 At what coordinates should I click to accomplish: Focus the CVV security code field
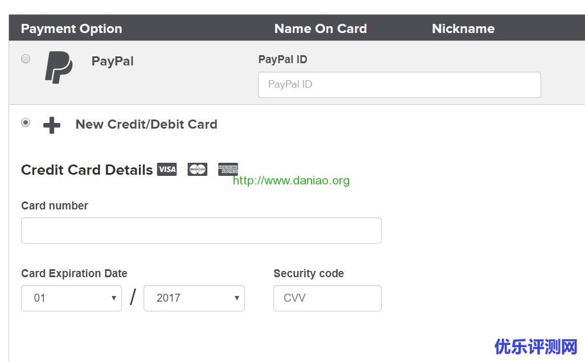pos(328,298)
